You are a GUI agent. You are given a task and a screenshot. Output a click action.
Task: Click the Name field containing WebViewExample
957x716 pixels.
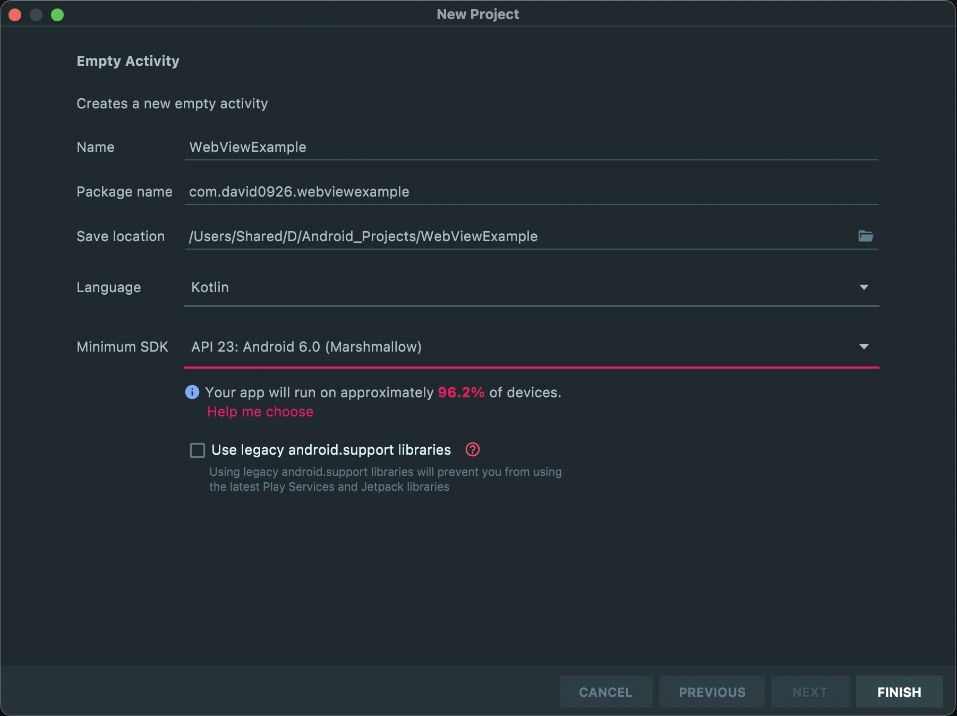(x=531, y=147)
